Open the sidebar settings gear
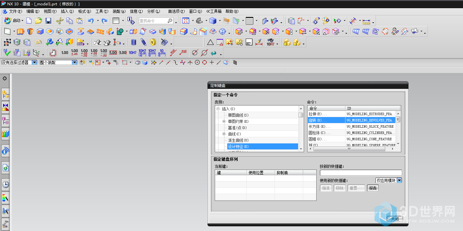463x231 pixels. pos(5,78)
